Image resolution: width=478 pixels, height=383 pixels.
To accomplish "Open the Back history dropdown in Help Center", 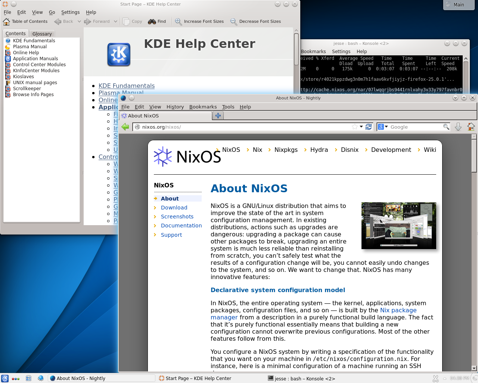I will tap(79, 21).
